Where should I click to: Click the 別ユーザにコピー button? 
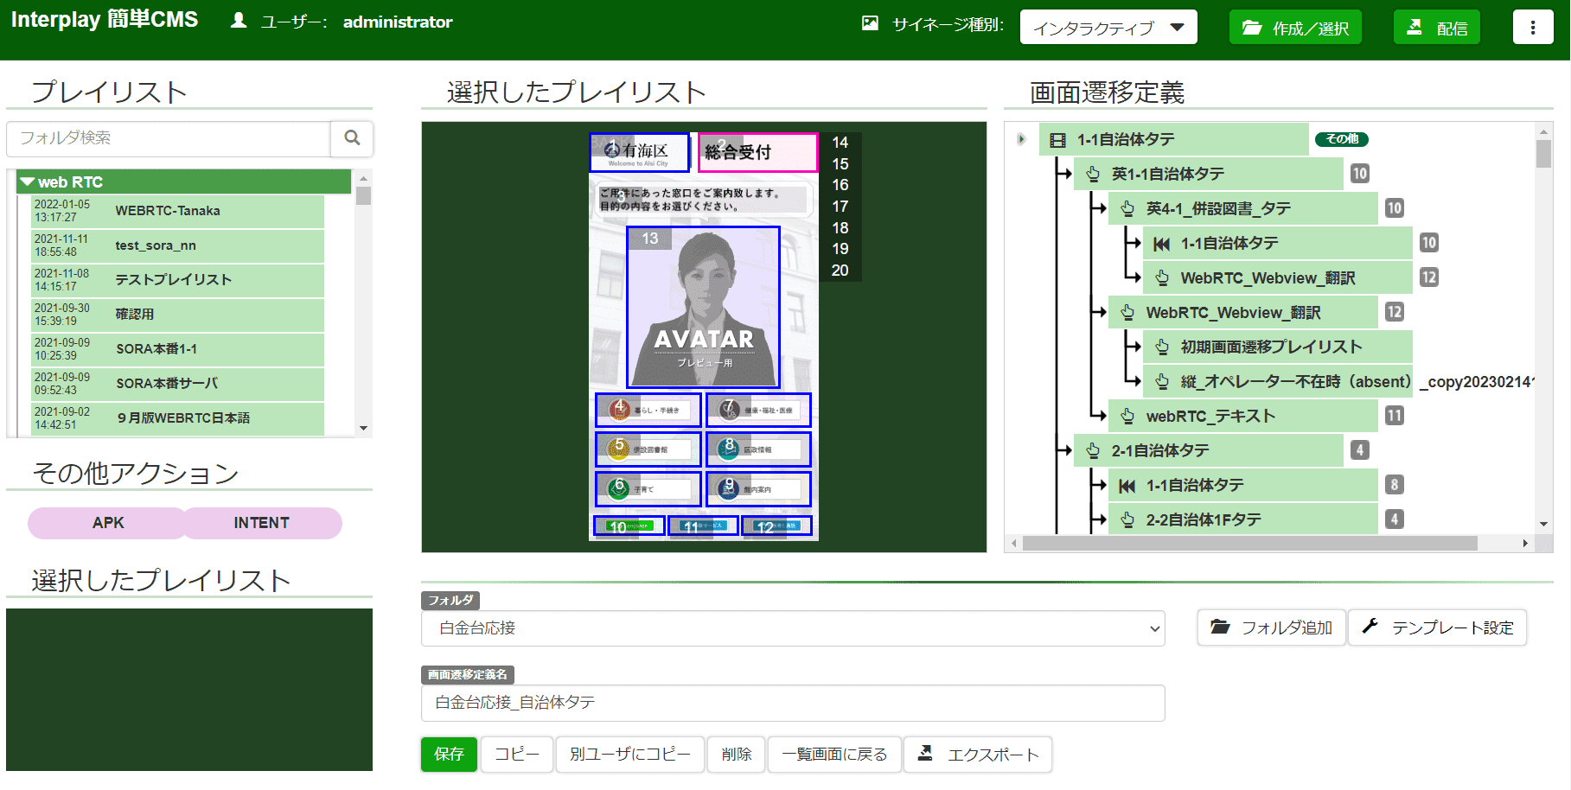pyautogui.click(x=629, y=754)
